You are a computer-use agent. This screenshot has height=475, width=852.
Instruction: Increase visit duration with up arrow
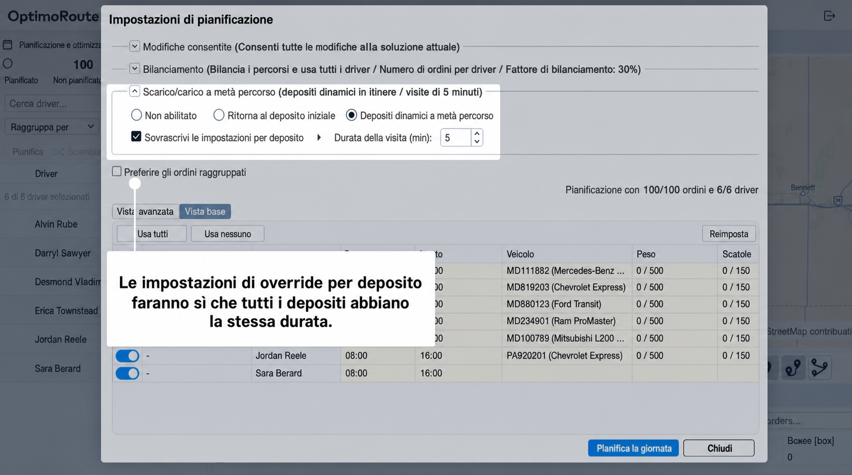(477, 134)
